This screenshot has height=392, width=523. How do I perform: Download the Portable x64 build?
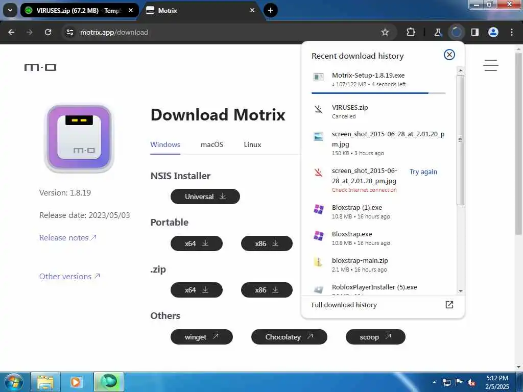pos(197,243)
